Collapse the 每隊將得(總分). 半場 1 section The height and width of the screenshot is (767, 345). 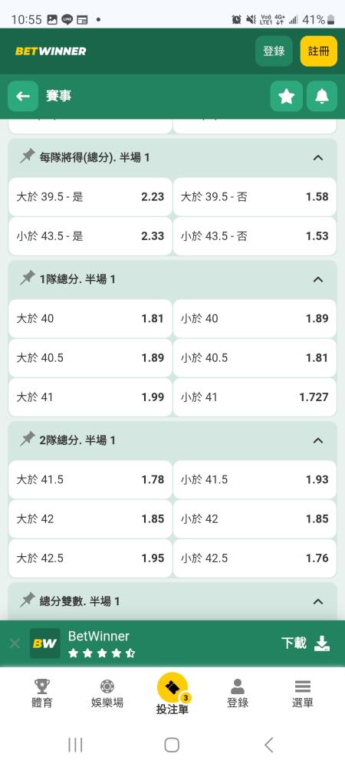318,157
